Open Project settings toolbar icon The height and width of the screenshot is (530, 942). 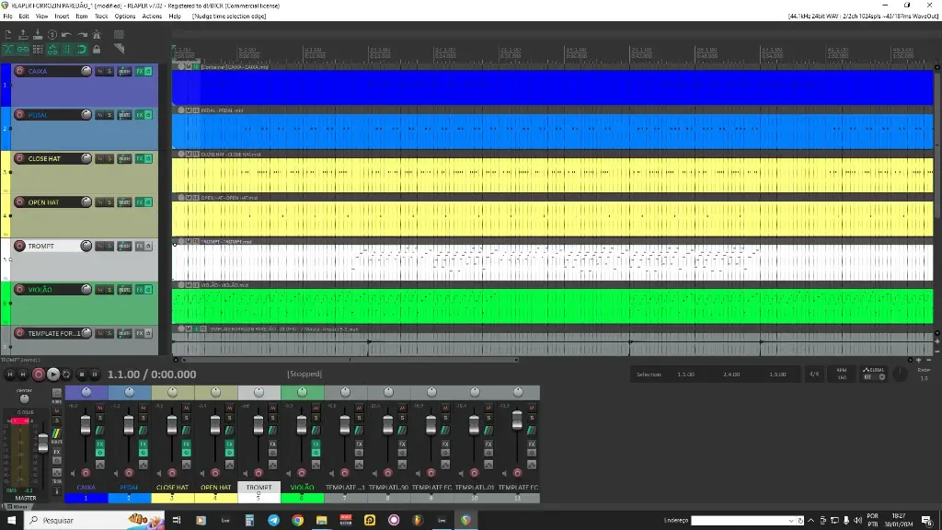pos(52,34)
